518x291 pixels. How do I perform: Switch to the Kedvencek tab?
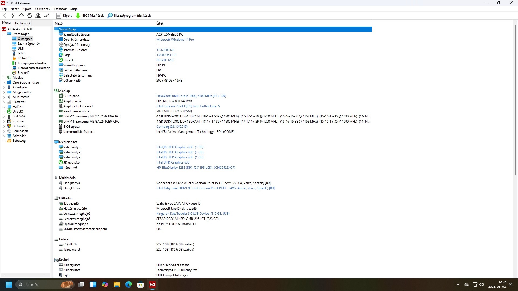(x=23, y=23)
